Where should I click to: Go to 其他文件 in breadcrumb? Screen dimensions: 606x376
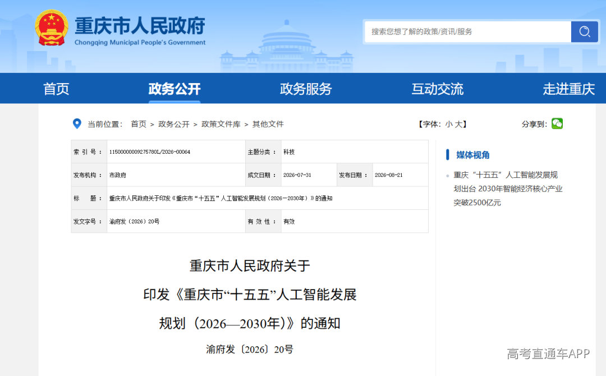(x=268, y=124)
